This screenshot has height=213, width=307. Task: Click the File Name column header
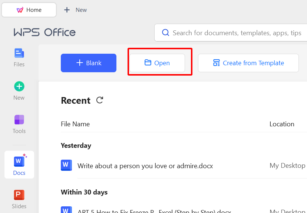coord(75,124)
